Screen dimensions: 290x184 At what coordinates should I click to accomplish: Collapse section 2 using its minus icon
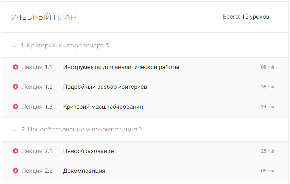pos(15,130)
